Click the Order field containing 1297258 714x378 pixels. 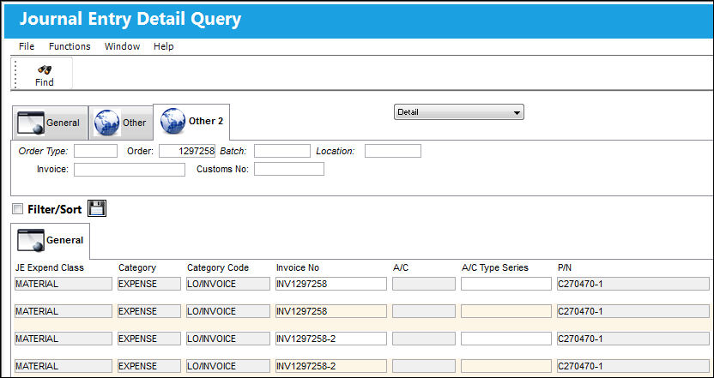(187, 151)
